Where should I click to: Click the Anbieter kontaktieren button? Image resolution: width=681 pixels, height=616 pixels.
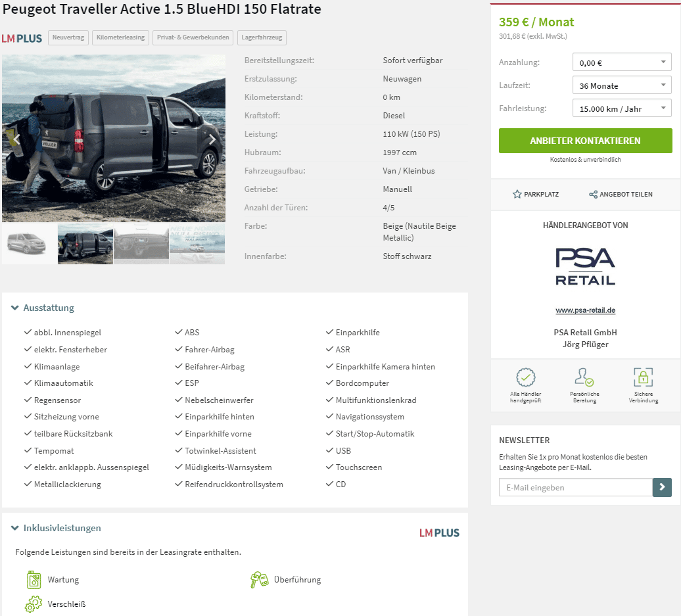(585, 141)
